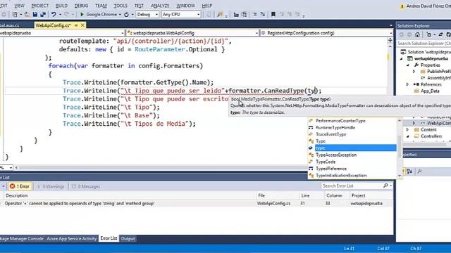Collapse the Properties node in Solution Explorer

pos(408,65)
